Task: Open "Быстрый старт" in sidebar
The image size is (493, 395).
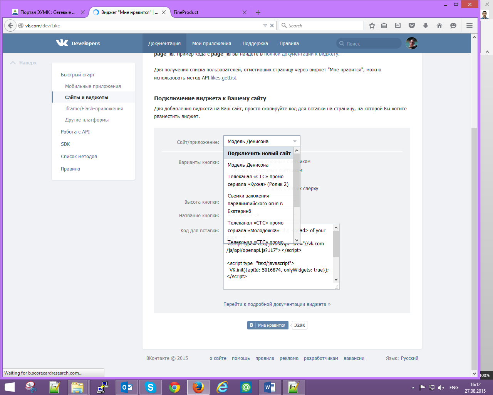Action: pyautogui.click(x=78, y=74)
